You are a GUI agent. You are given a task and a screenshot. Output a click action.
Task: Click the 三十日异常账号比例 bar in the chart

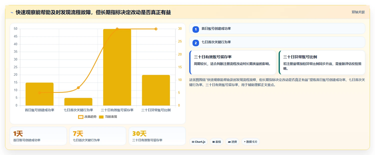pos(156,90)
